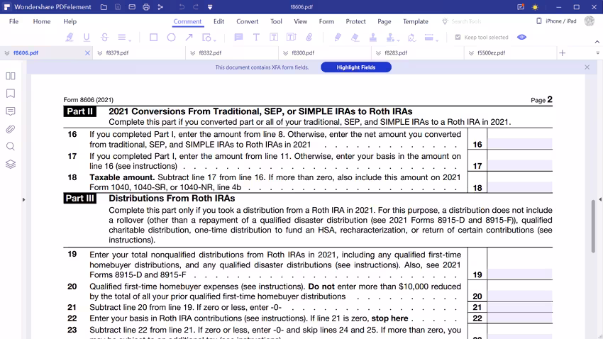The width and height of the screenshot is (603, 339).
Task: Click the Signature tool icon
Action: click(x=411, y=38)
